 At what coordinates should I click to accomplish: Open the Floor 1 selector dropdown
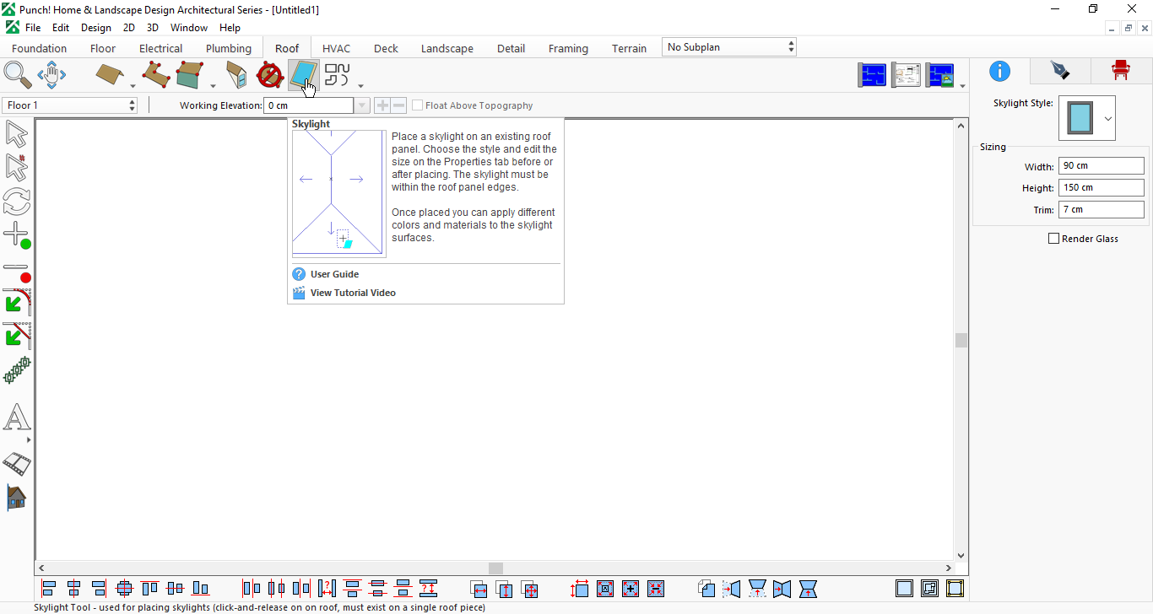point(70,105)
